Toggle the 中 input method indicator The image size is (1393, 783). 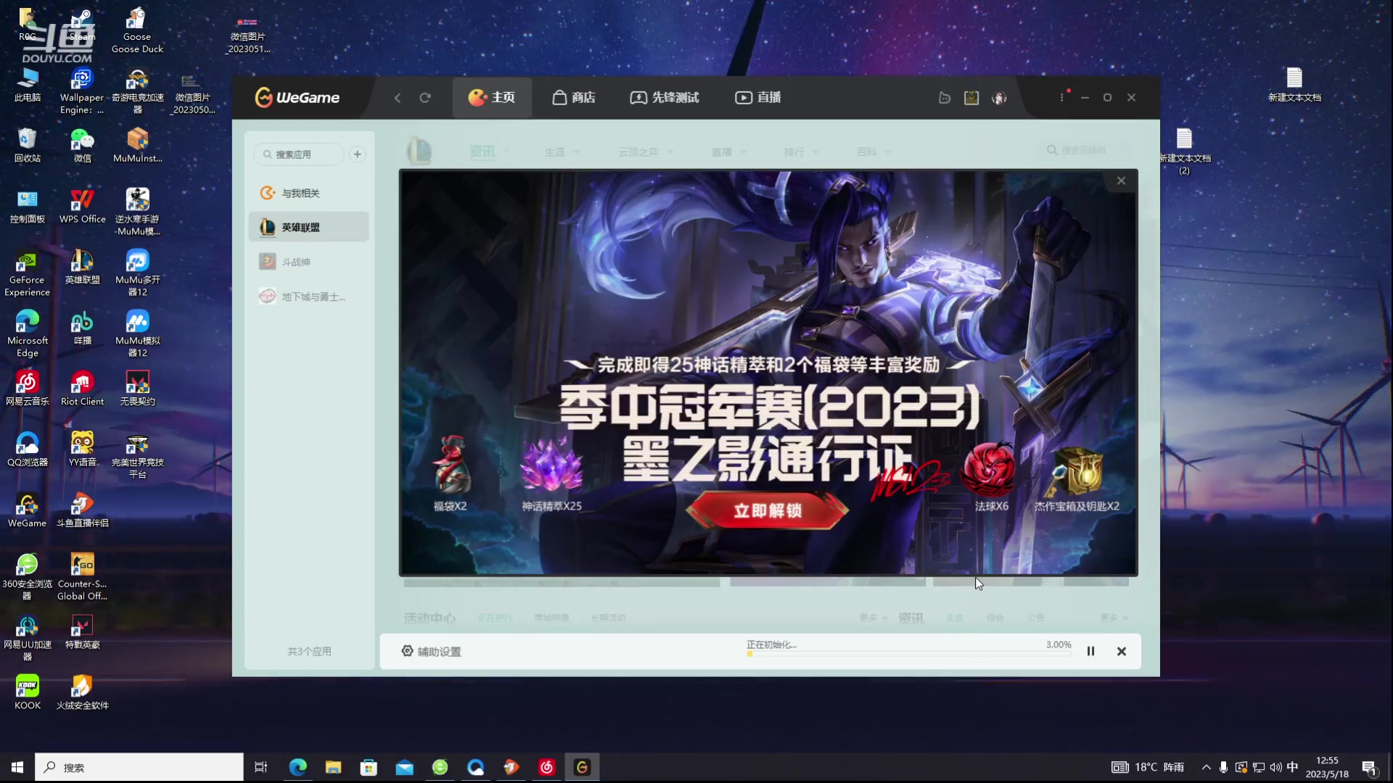pos(1292,767)
